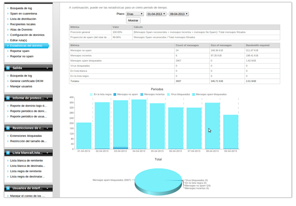Open Generar certificado DKIM
This screenshot has height=206, width=296.
[27, 81]
